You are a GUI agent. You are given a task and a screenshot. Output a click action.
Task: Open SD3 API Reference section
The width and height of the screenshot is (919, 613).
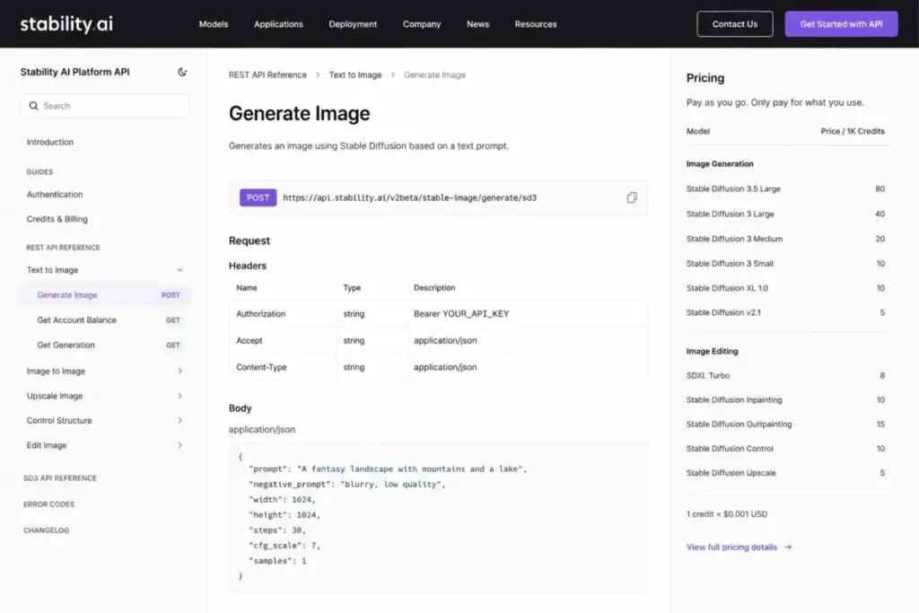(x=60, y=478)
